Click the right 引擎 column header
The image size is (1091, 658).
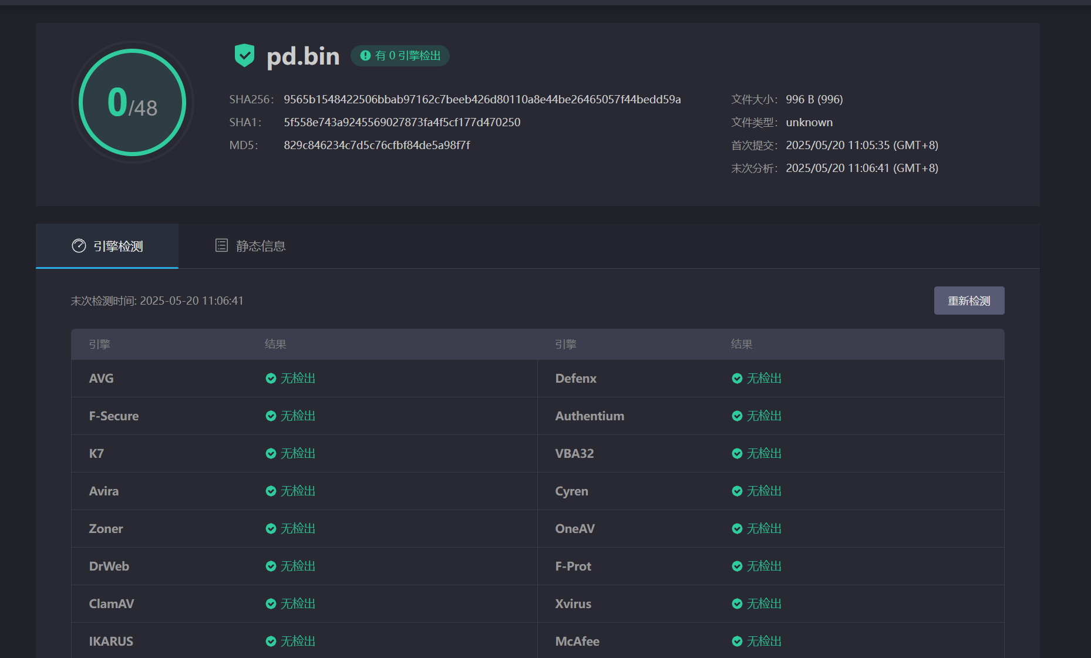tap(565, 344)
